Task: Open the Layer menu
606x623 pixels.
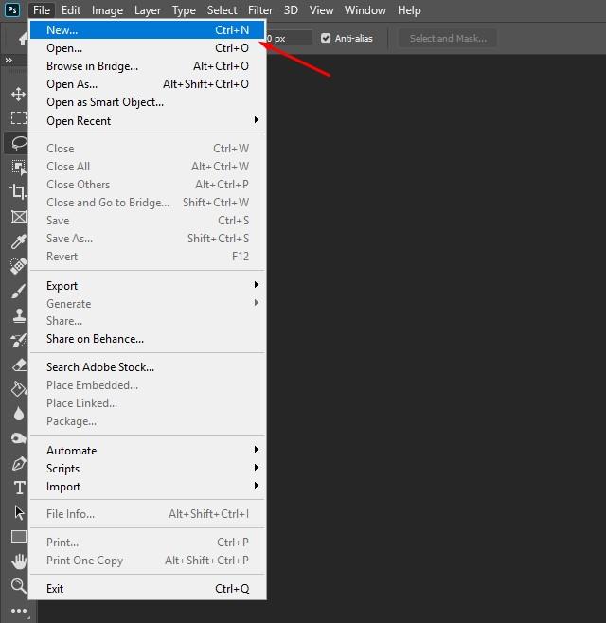Action: coord(148,9)
